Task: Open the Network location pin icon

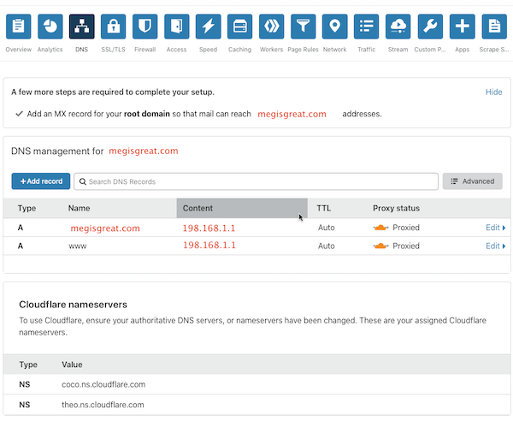Action: click(334, 27)
